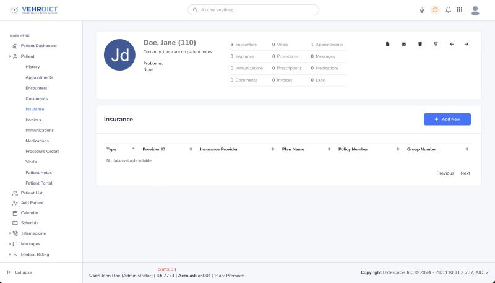This screenshot has width=495, height=283.
Task: Click the Calendar icon in sidebar
Action: point(15,213)
